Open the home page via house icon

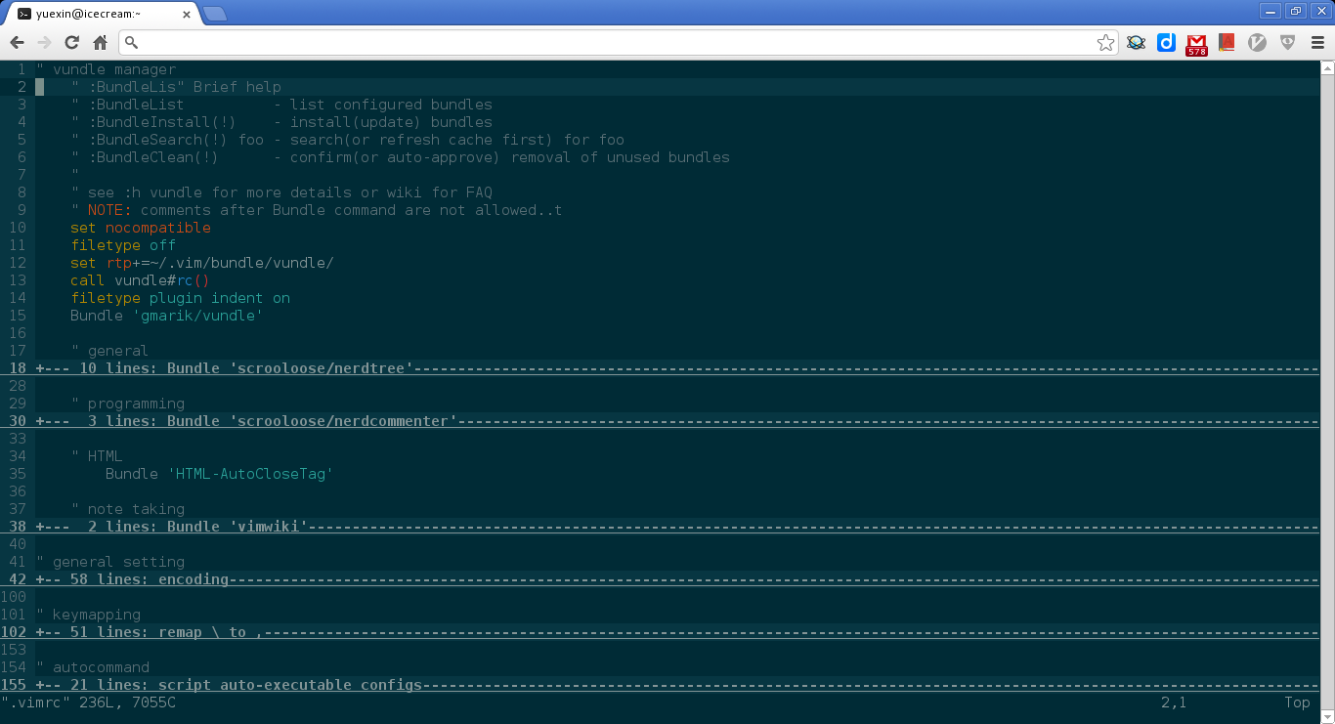point(100,42)
